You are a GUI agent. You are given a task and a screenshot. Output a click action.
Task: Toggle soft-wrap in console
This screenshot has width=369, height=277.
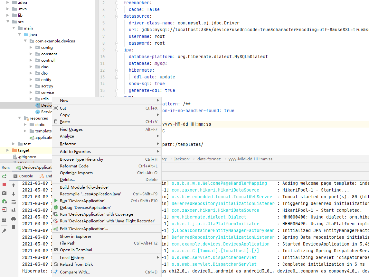click(14, 202)
